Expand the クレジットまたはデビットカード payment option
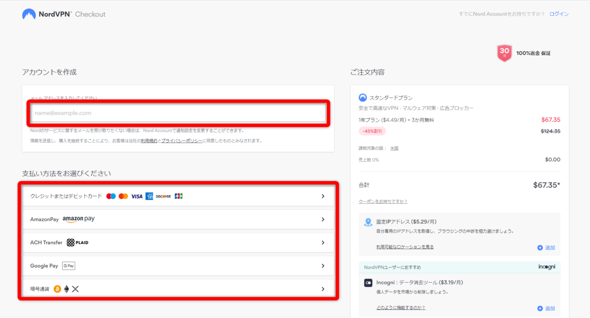 click(x=323, y=196)
